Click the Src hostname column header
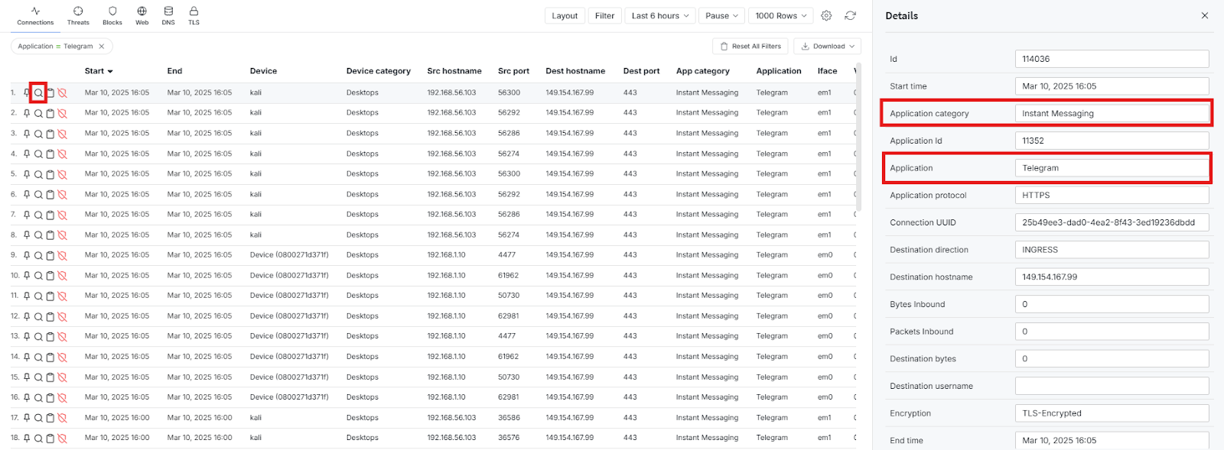 [454, 71]
